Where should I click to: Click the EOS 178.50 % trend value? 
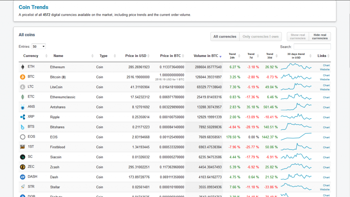(x=233, y=137)
